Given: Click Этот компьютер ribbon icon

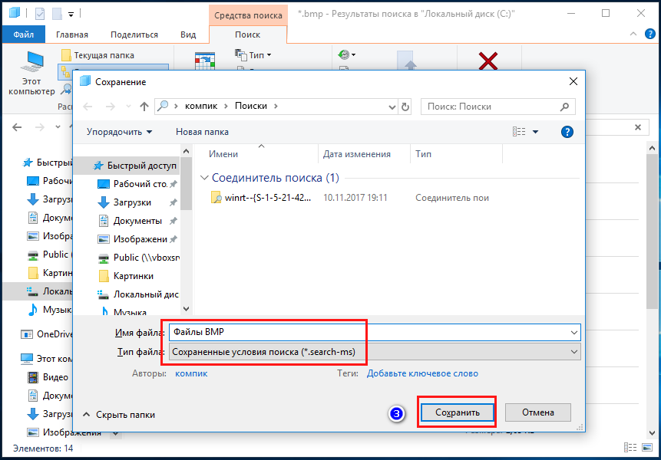Looking at the screenshot, I should (x=31, y=74).
